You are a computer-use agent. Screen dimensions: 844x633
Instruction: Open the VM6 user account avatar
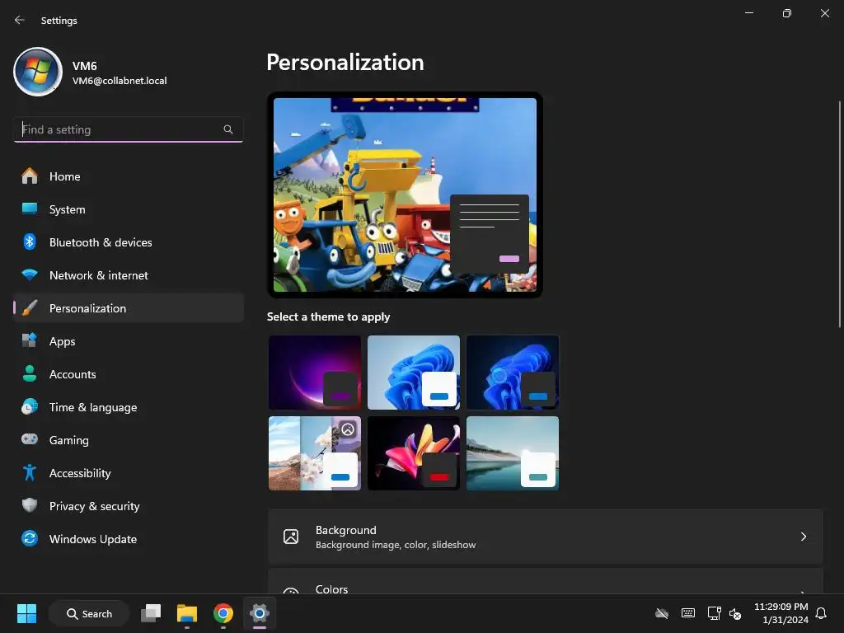(38, 72)
